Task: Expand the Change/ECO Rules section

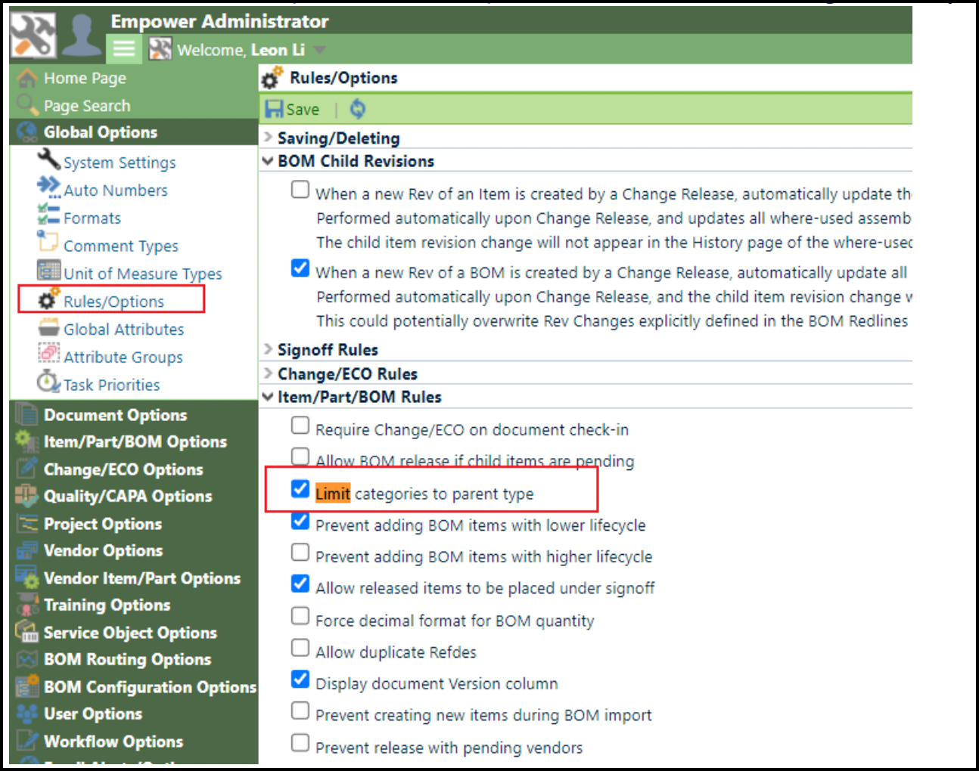Action: [x=347, y=374]
